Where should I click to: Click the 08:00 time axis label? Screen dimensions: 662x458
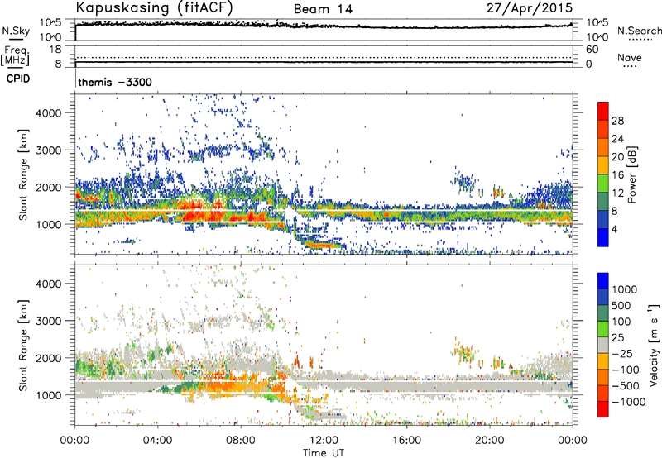(x=241, y=441)
